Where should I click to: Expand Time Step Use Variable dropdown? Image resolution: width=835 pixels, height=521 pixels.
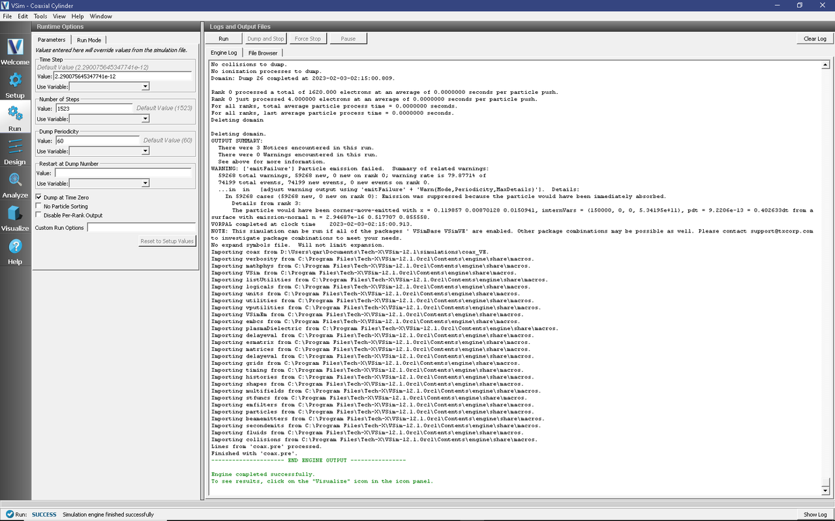145,87
